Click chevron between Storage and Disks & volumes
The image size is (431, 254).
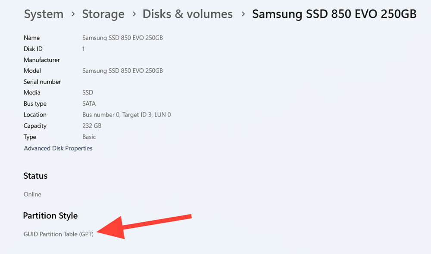pos(134,15)
